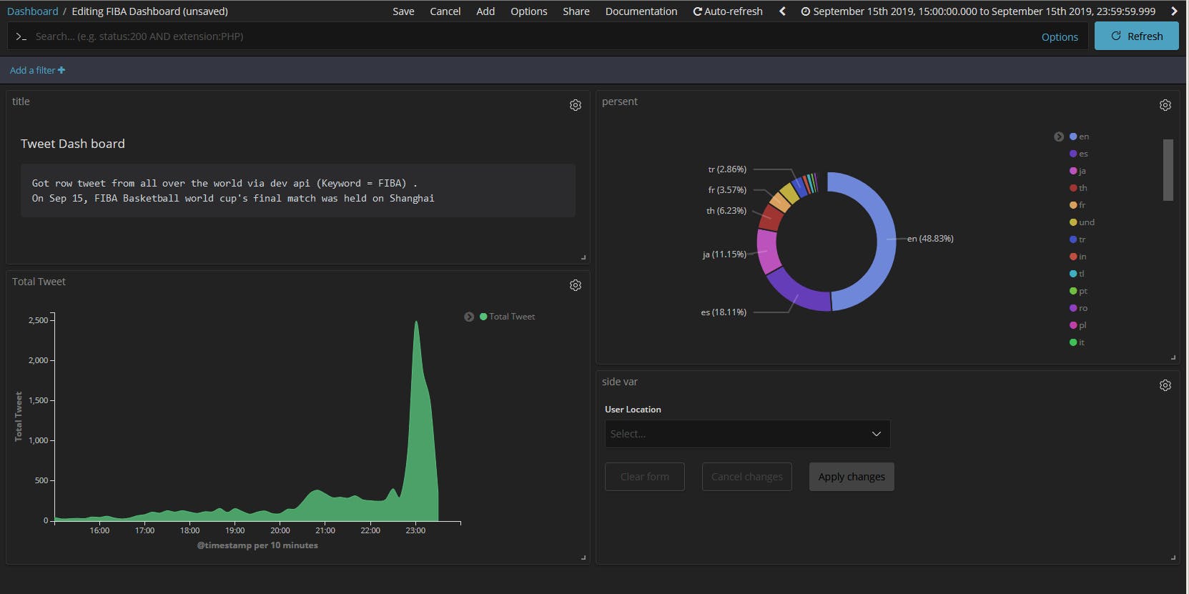Click the 'th' legend color dot
Image resolution: width=1189 pixels, height=594 pixels.
1073,188
